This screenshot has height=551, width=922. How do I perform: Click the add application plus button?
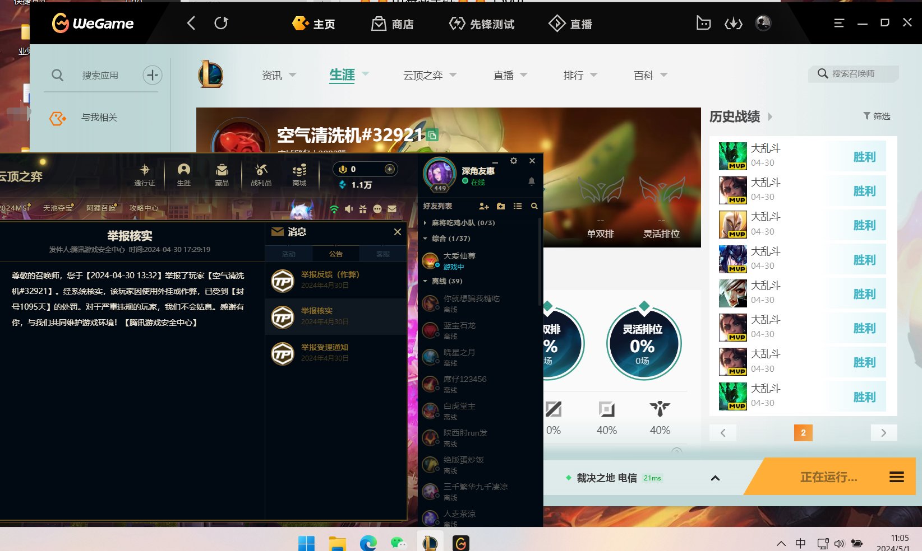tap(152, 75)
